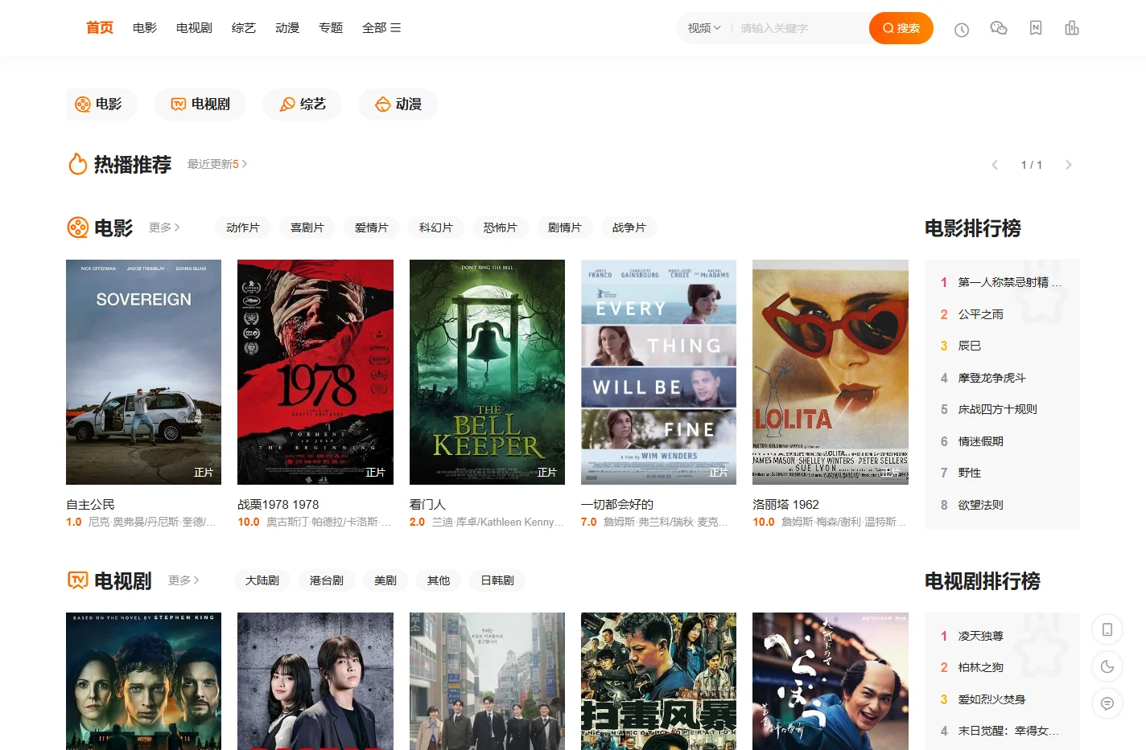This screenshot has height=750, width=1146.
Task: Go to next page of hot recommendations
Action: point(1069,165)
